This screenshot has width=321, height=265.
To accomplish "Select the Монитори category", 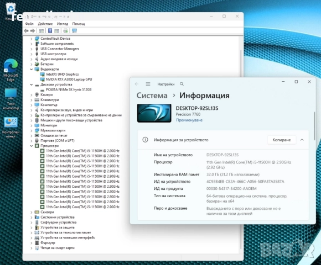I will [x=49, y=125].
